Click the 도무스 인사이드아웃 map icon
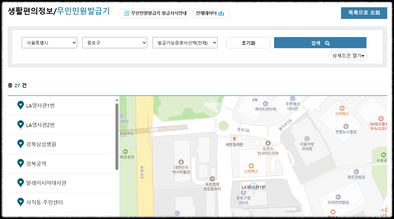 coord(268,143)
